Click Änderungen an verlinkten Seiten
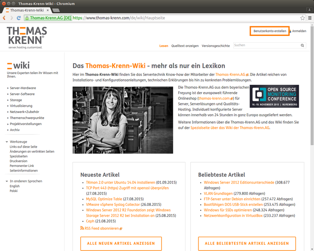Image resolution: width=314 pixels, height=251 pixels. coord(32,151)
